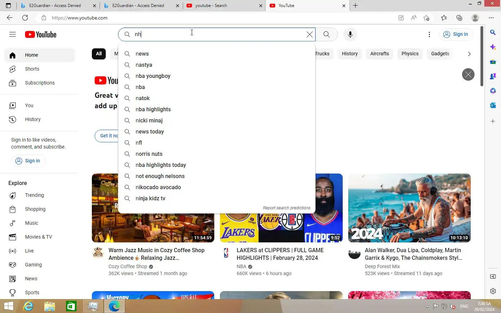Click Sign in in the top-right header
The image size is (501, 313).
point(456,34)
